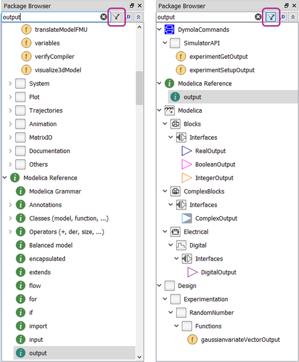
Task: Select the input entry
Action: pos(36,339)
